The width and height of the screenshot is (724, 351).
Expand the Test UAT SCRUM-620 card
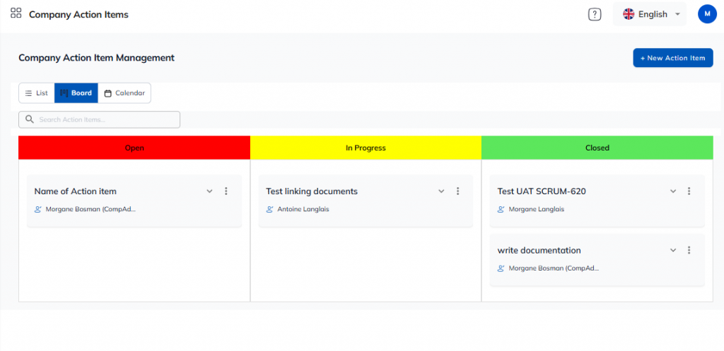(x=673, y=191)
